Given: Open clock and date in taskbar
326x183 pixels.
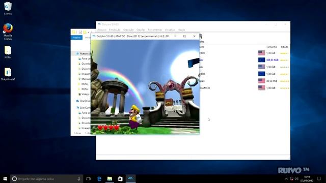Looking at the screenshot, I should point(307,178).
